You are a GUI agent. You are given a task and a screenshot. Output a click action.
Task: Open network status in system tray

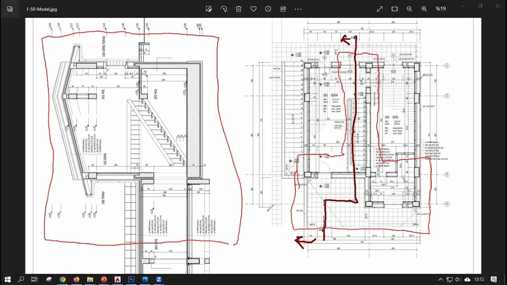[449, 279]
